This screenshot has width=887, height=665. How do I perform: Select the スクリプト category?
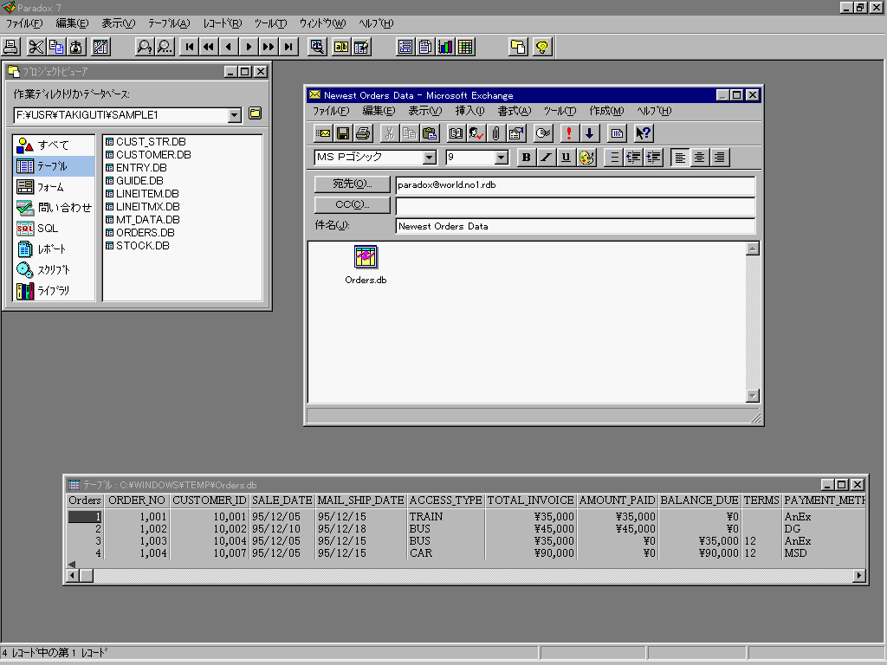54,270
